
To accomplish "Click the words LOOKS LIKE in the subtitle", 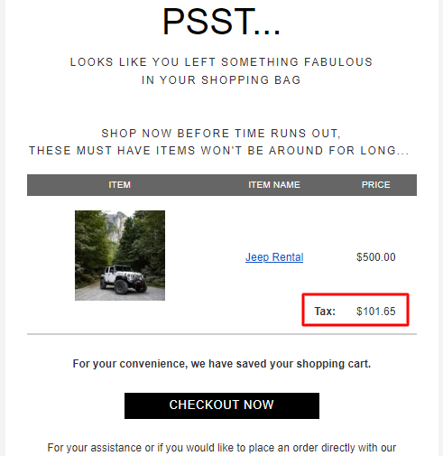I will point(109,62).
